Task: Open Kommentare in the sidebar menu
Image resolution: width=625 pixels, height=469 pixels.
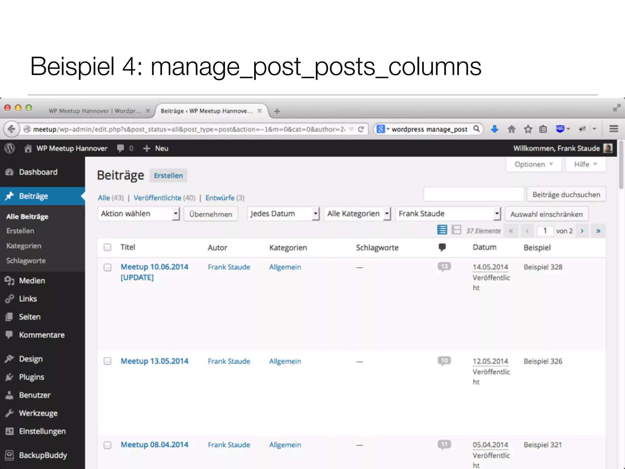Action: [x=42, y=335]
